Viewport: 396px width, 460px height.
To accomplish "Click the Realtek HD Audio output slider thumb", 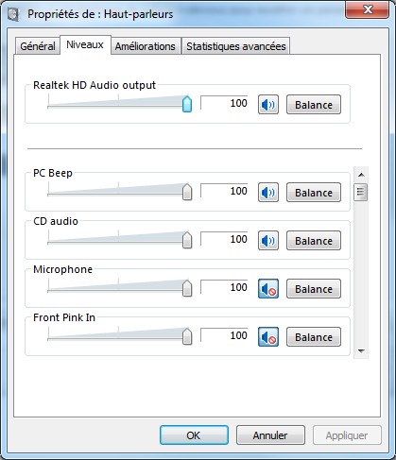I will point(187,104).
